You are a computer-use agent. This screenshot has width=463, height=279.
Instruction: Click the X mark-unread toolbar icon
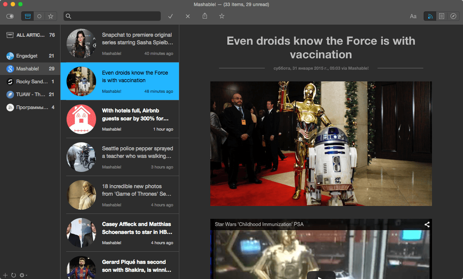pos(188,16)
